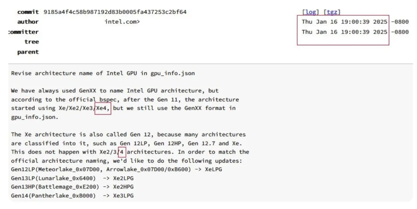Screen dimensions: 417x209
Task: Select the "committer" row label
Action: [x=24, y=32]
